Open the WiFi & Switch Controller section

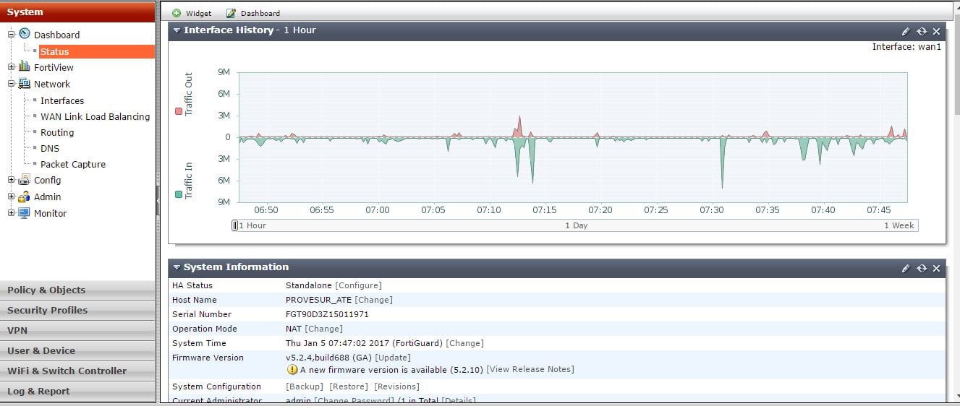pyautogui.click(x=77, y=371)
